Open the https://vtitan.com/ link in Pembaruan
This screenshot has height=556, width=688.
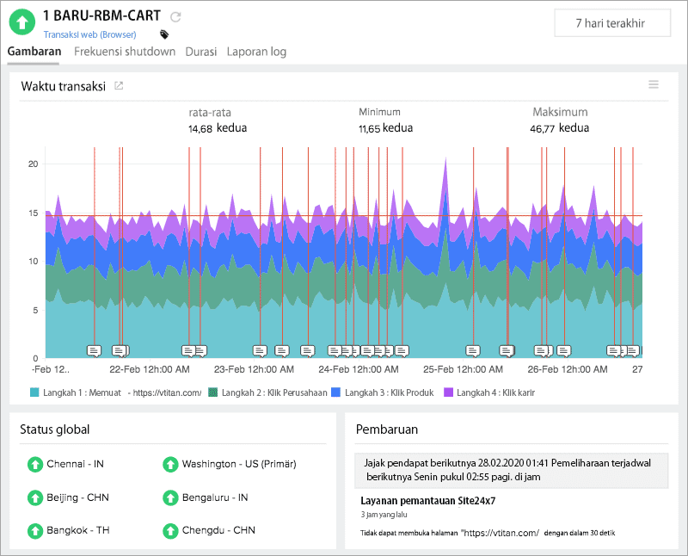(x=500, y=533)
